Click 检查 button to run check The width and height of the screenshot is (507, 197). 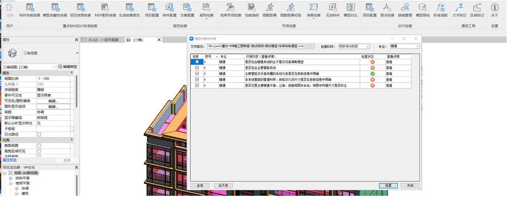[x=388, y=186]
